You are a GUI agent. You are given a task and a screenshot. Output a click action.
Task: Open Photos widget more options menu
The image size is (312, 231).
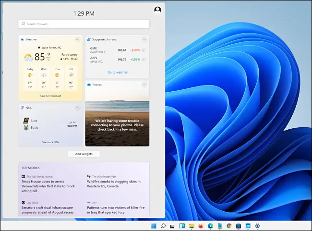144,85
